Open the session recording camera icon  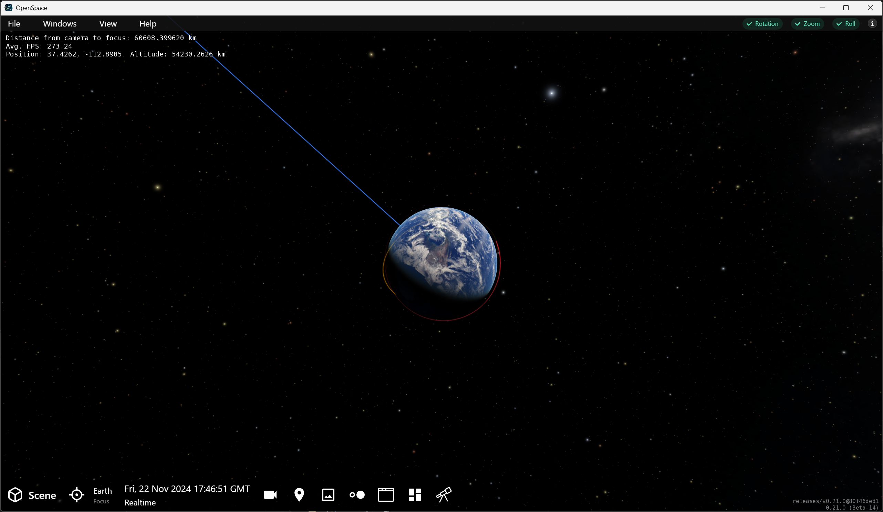270,495
